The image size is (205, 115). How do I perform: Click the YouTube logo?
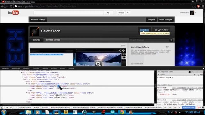pyautogui.click(x=13, y=13)
